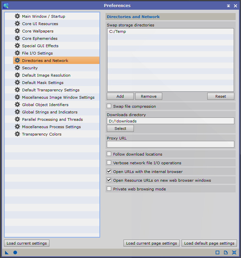Go to Special GUI Effects page

click(x=40, y=46)
